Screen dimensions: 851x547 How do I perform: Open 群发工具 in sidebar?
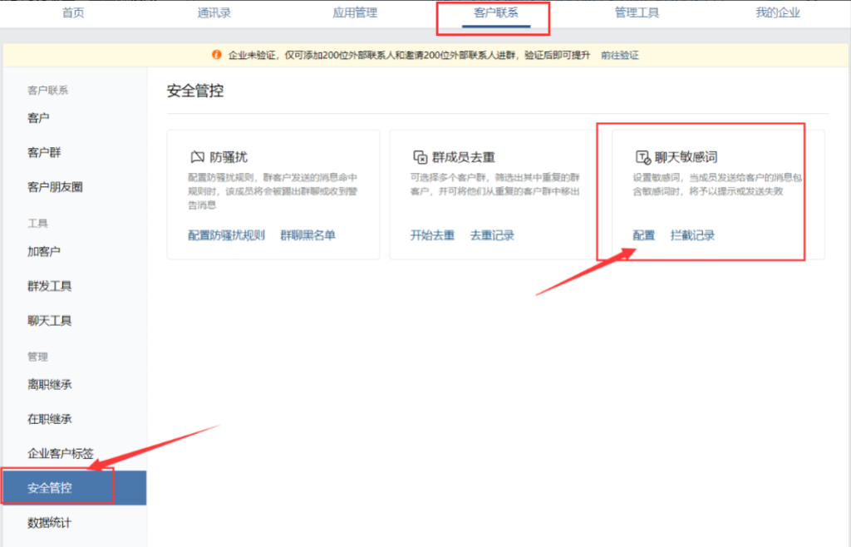(x=50, y=286)
